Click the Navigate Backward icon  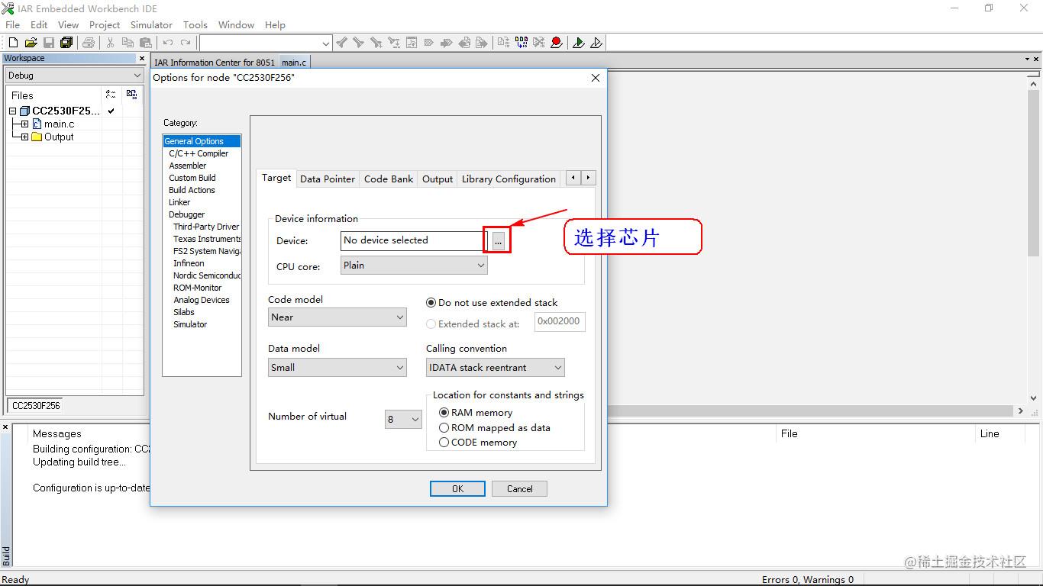coord(465,43)
